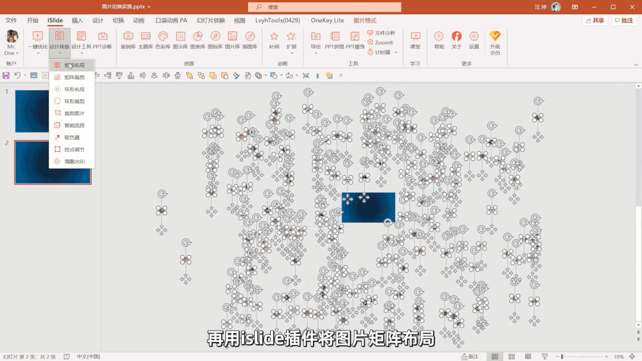The image size is (642, 361).
Task: Choose 取色器 from the dropdown menu
Action: [x=71, y=137]
